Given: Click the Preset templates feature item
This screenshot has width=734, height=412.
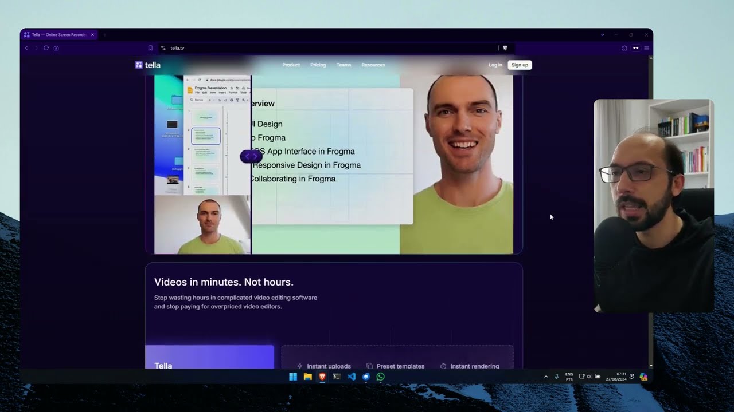Looking at the screenshot, I should point(396,366).
